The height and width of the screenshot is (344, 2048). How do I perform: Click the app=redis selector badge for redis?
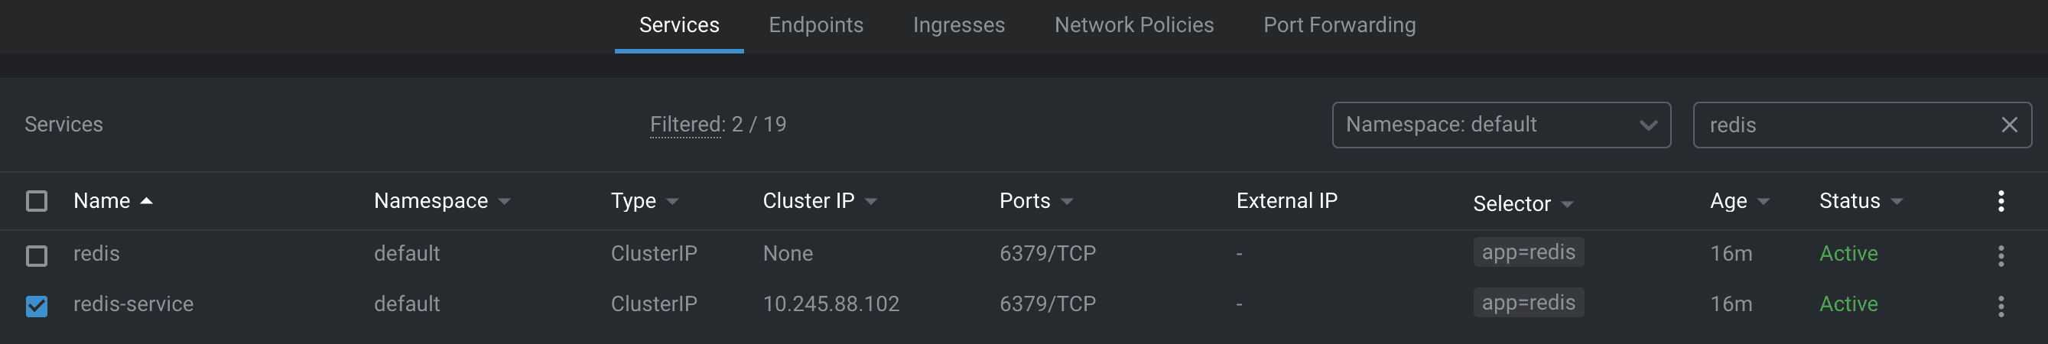[x=1528, y=252]
